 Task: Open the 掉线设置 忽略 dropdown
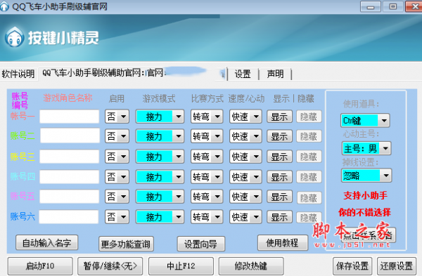point(366,176)
